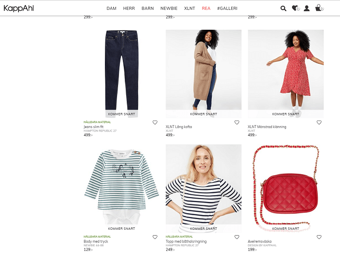Viewport: 340px width, 257px height.
Task: Favorite the XLNT Mönstrad klänning product
Action: click(319, 123)
